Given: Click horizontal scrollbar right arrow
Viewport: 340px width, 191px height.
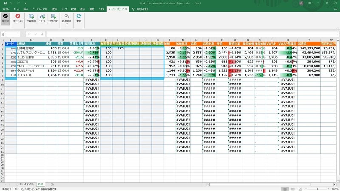Looking at the screenshot, I should (x=334, y=185).
